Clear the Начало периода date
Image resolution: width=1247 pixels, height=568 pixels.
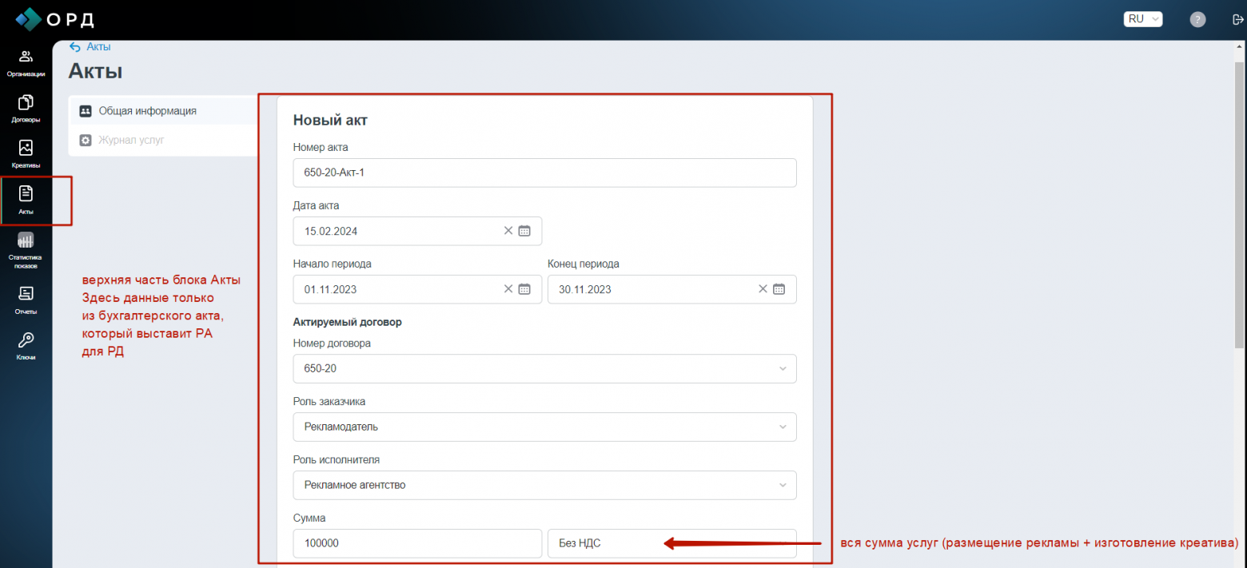tap(508, 289)
